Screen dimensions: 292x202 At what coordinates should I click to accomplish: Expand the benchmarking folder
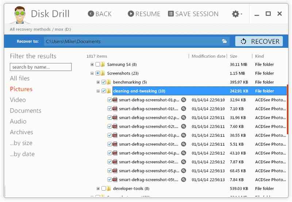[98, 82]
